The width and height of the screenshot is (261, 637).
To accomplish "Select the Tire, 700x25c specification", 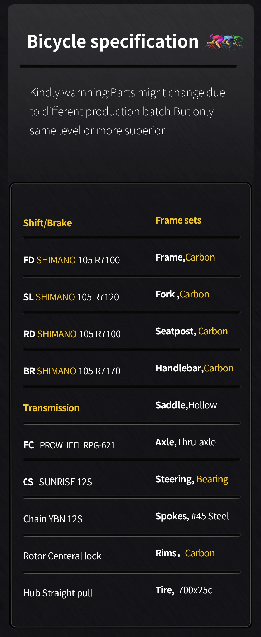I will (x=184, y=590).
